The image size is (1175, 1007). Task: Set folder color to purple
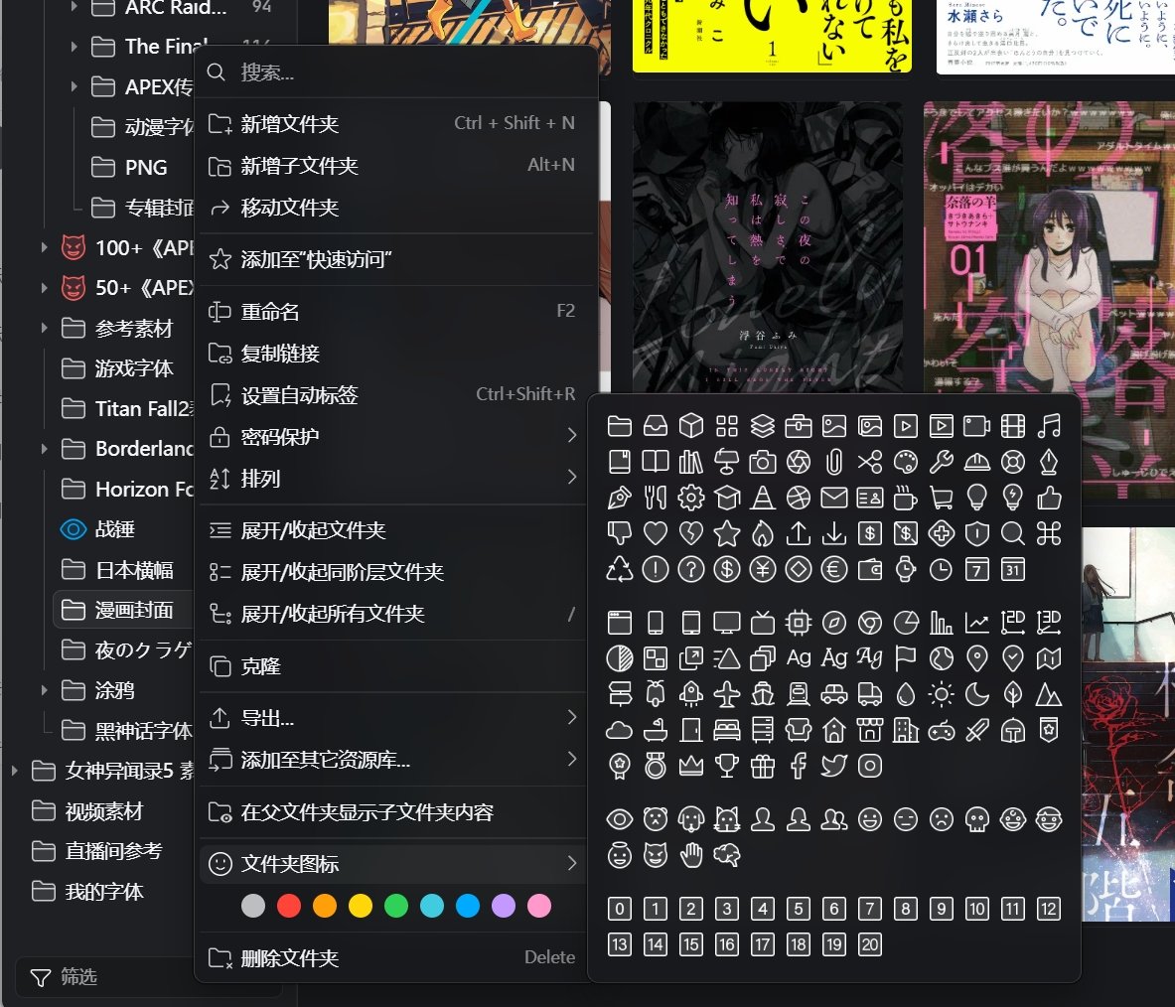503,906
